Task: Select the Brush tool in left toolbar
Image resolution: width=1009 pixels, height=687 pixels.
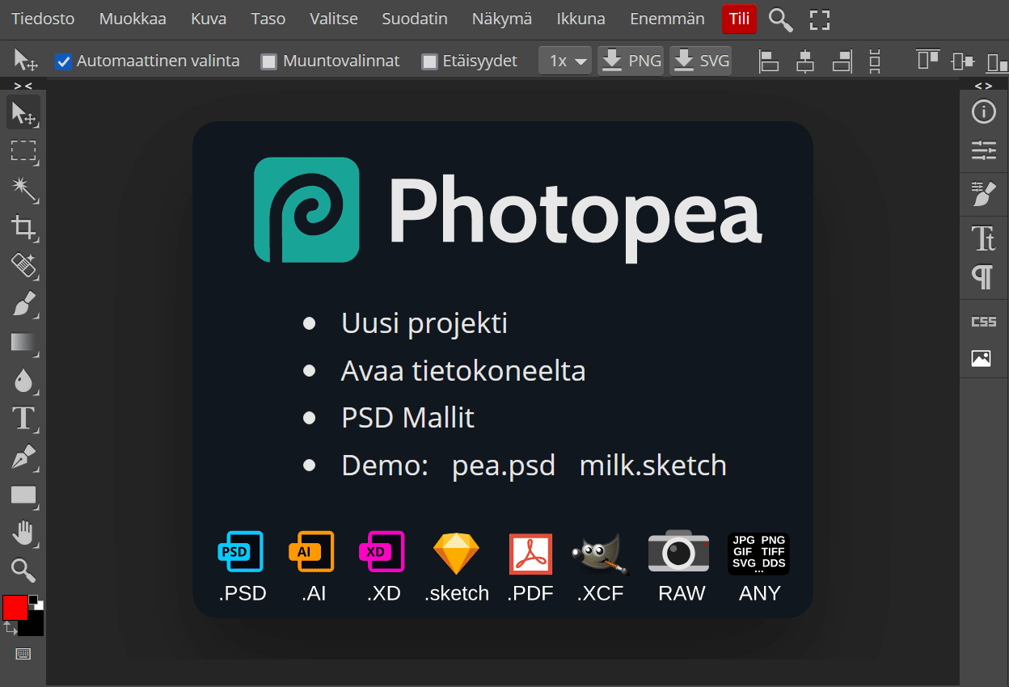Action: (23, 304)
